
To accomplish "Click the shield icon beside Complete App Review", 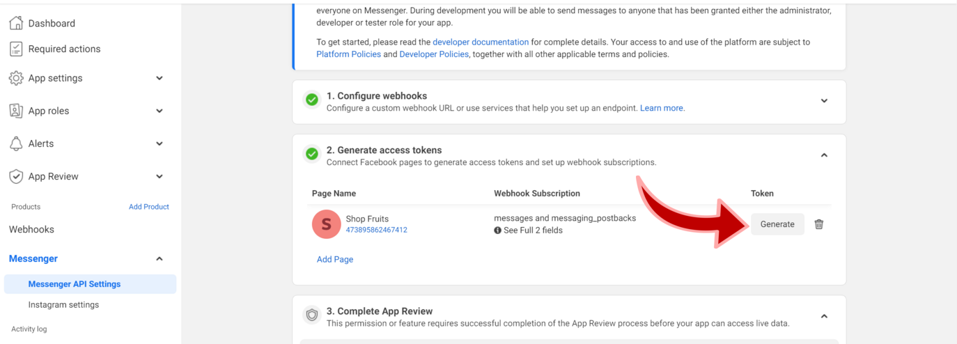I will 312,315.
